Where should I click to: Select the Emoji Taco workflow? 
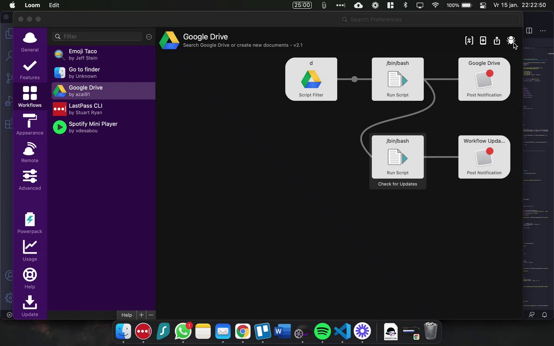(103, 54)
